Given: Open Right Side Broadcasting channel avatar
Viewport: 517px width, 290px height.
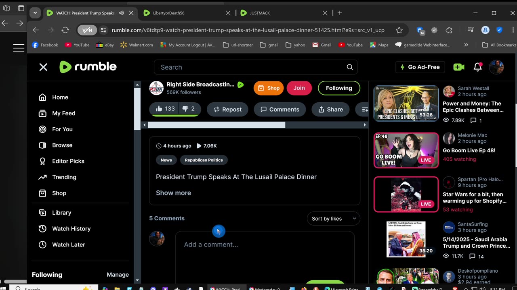Looking at the screenshot, I should pos(156,88).
